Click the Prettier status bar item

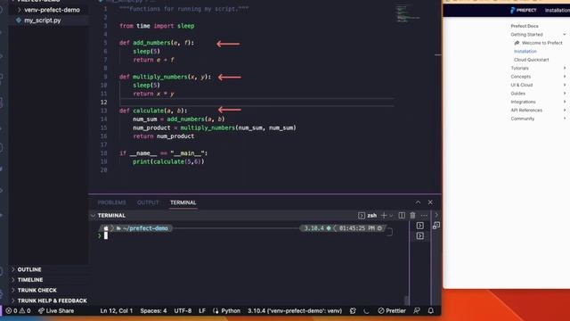point(392,311)
